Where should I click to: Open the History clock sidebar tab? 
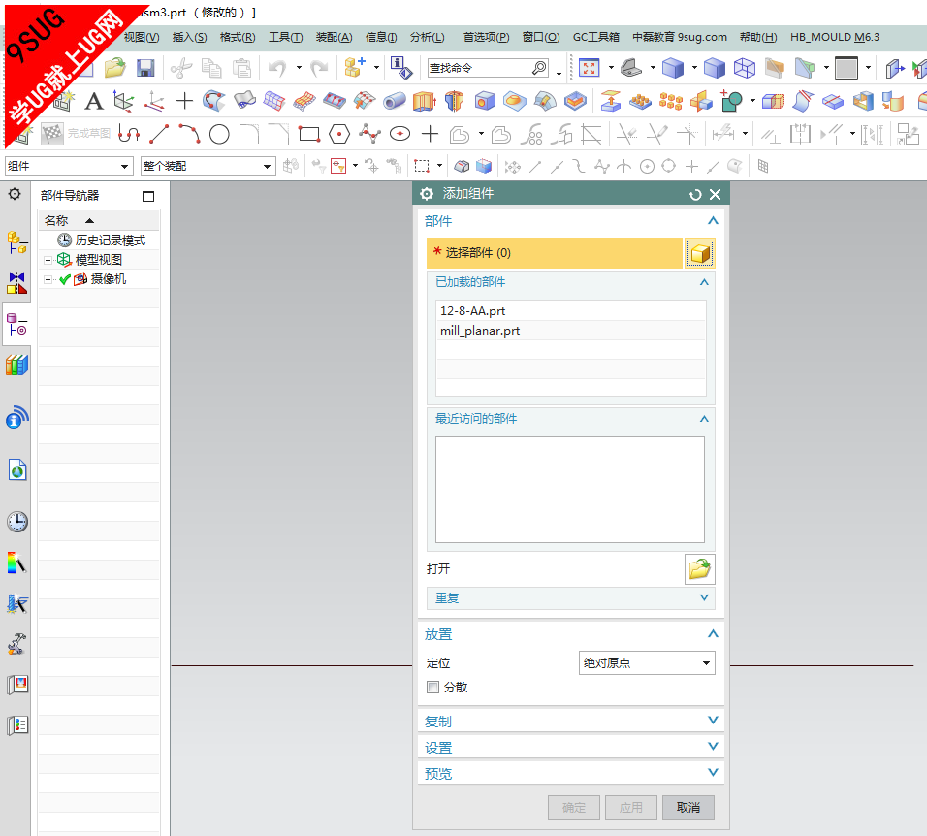17,522
